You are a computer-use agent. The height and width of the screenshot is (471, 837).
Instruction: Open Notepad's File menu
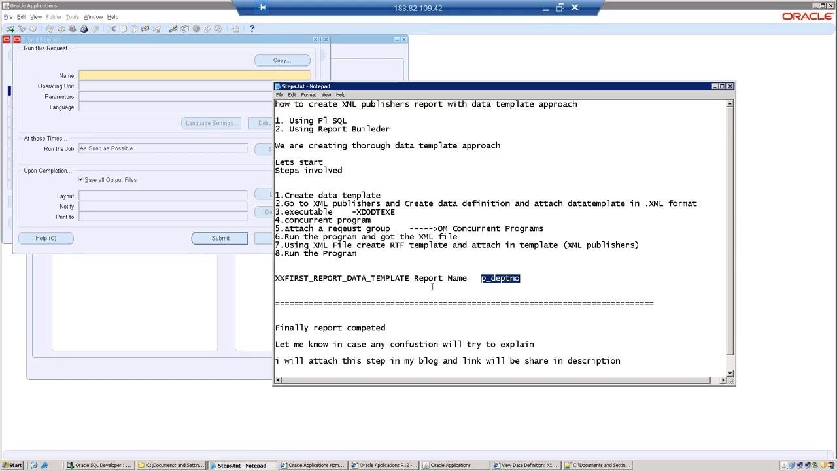pos(279,95)
